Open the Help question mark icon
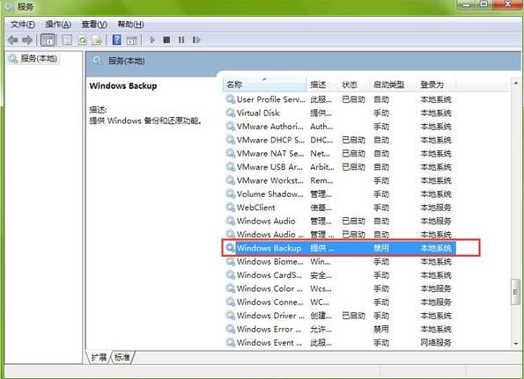 tap(116, 40)
